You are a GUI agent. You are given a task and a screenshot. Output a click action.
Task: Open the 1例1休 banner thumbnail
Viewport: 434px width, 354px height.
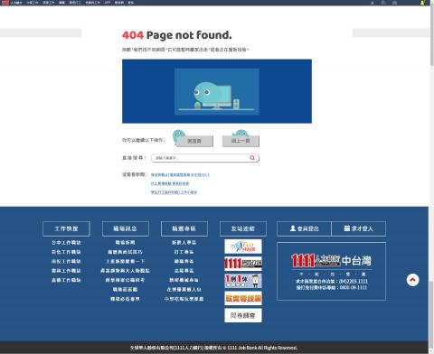tap(243, 281)
